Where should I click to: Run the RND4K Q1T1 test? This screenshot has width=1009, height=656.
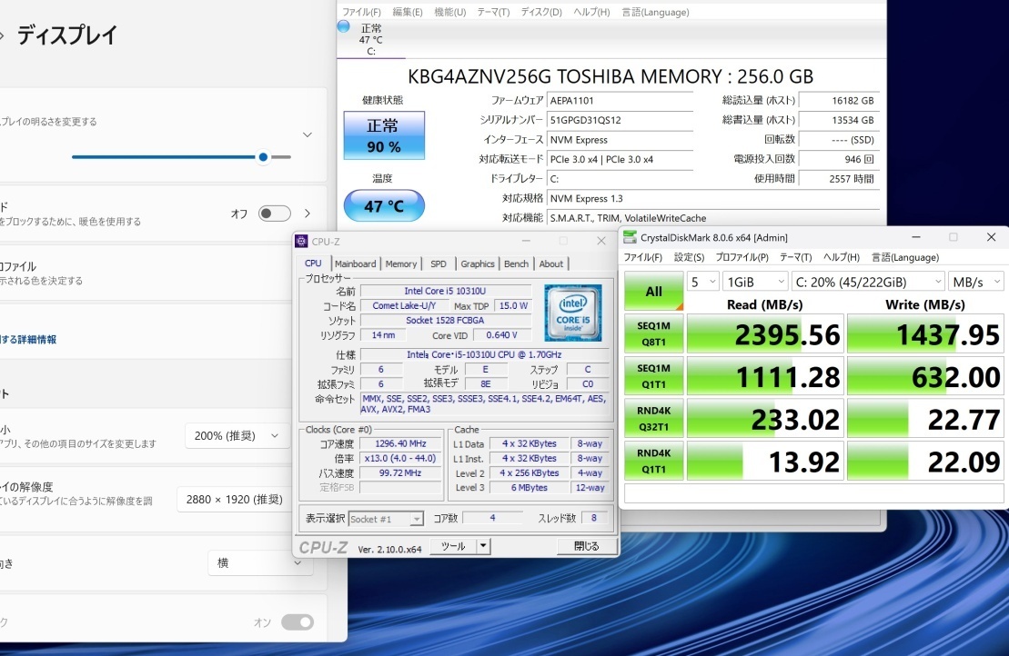click(x=654, y=461)
